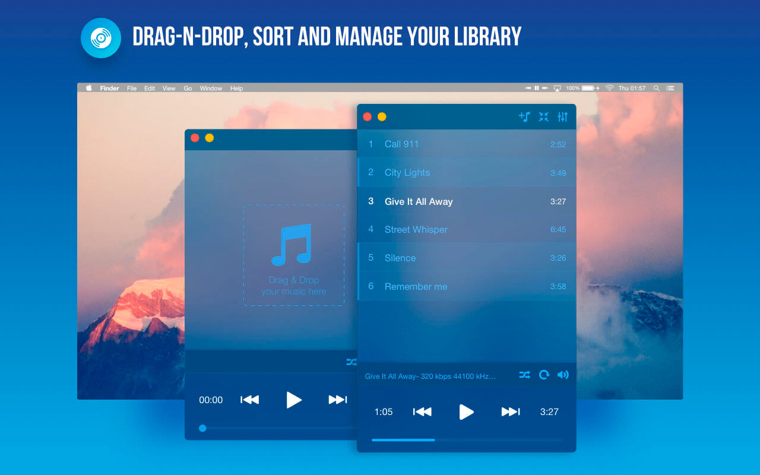
Task: Click next track button in empty player
Action: point(338,400)
